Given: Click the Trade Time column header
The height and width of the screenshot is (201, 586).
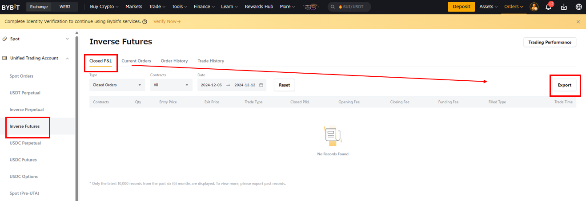Looking at the screenshot, I should [x=563, y=102].
